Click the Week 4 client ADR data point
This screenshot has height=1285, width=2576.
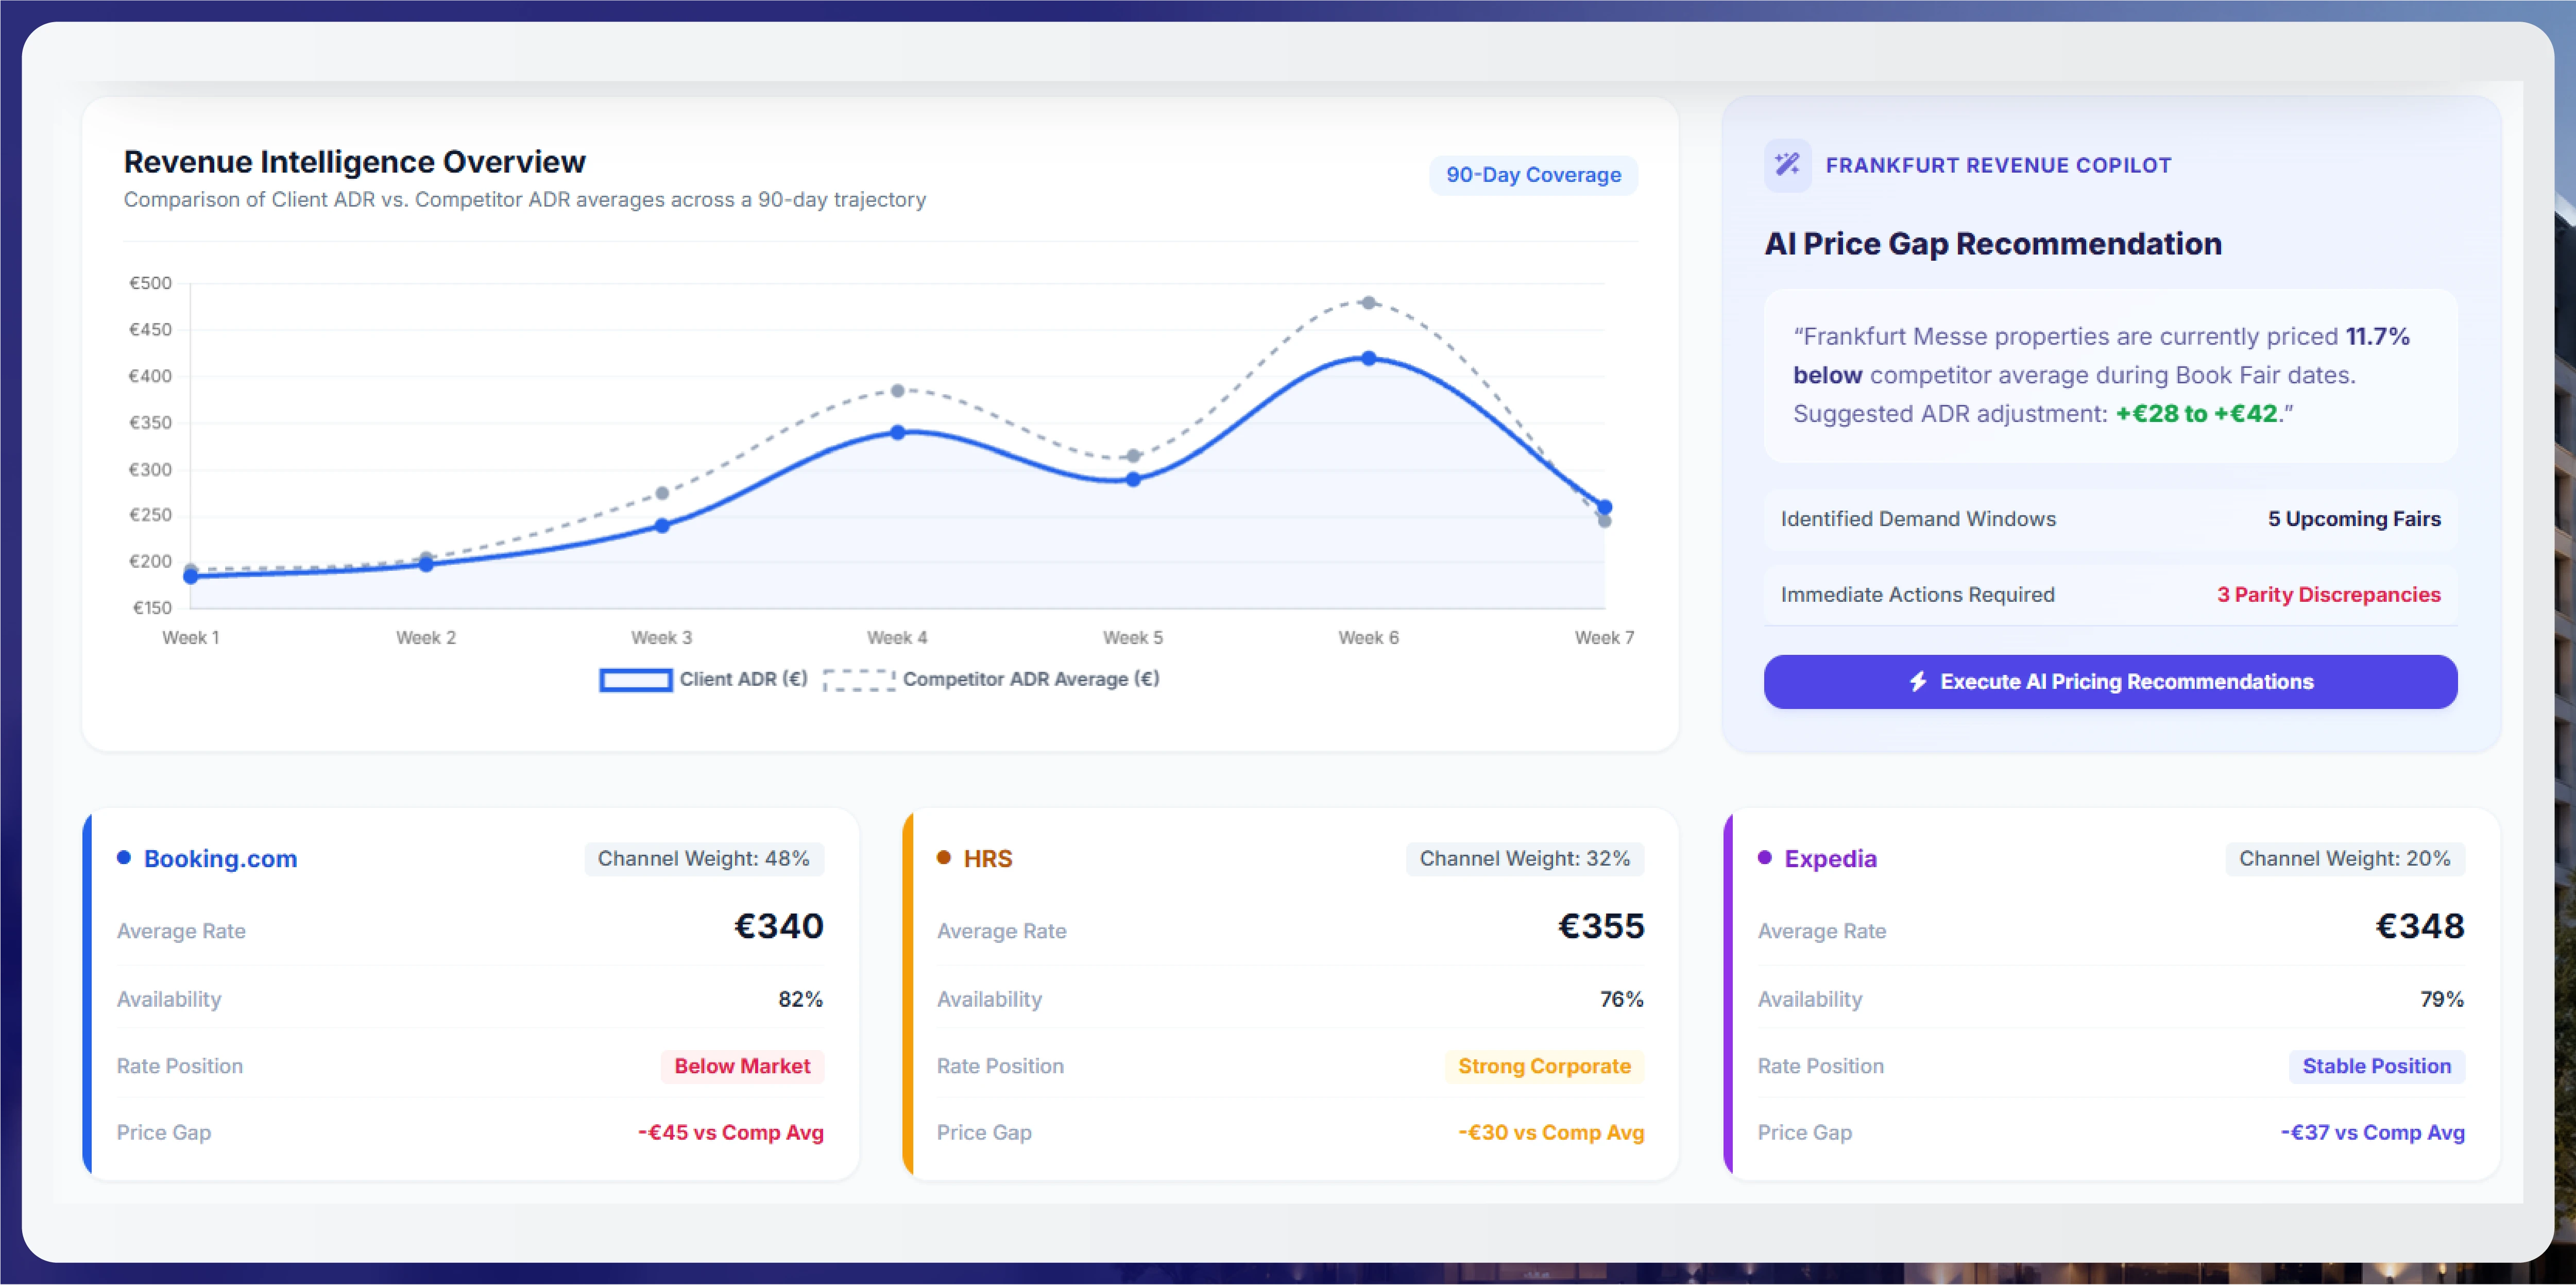pos(897,433)
